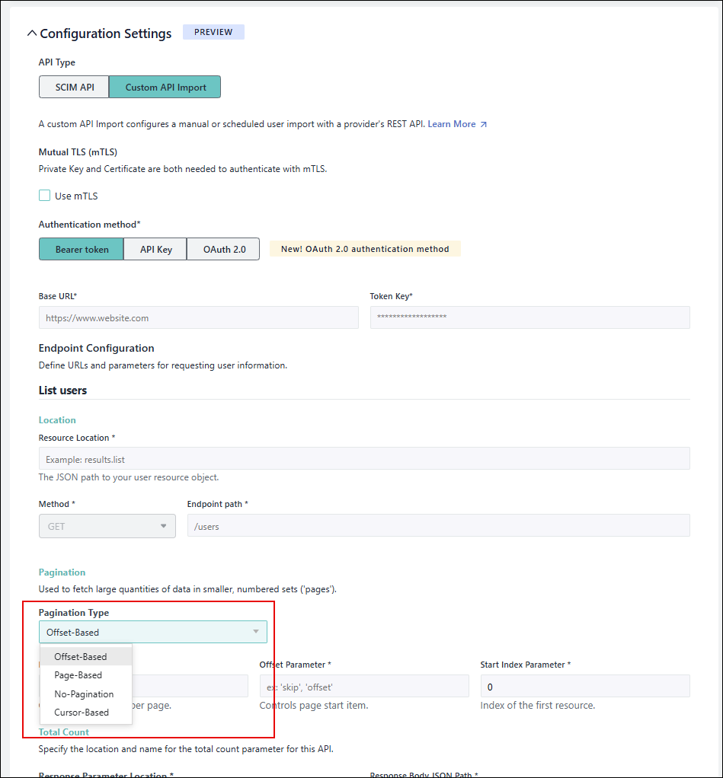
Task: Pick Cursor-Based pagination option
Action: (82, 713)
